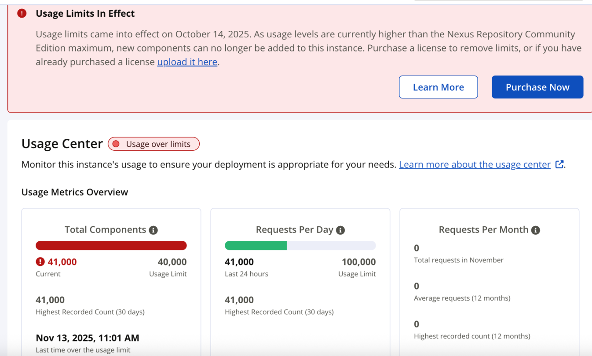The image size is (592, 356).
Task: Click the Nov 13, 2025, 11:01 AM timestamp
Action: pyautogui.click(x=88, y=338)
